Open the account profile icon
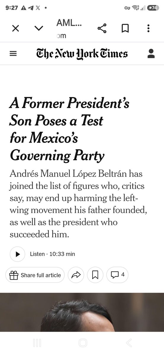 tap(151, 54)
